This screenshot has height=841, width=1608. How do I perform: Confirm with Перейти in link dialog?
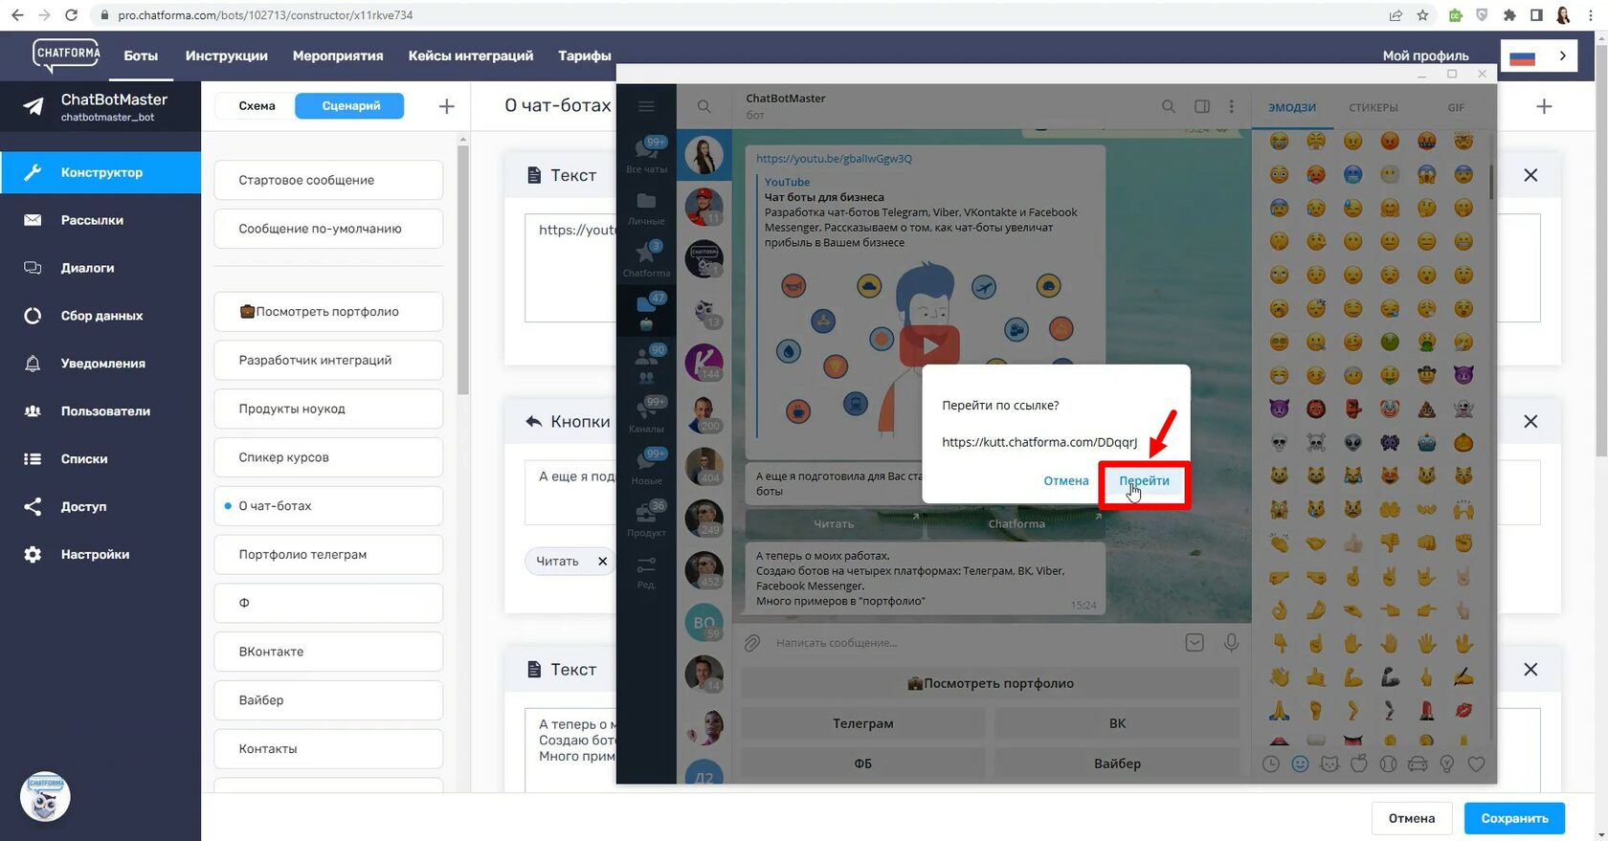(x=1144, y=480)
